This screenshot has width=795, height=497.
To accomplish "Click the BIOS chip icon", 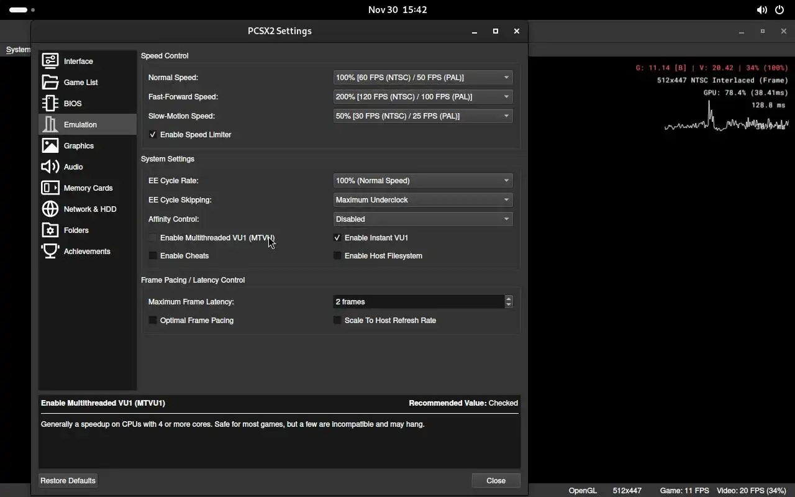I will coord(50,103).
